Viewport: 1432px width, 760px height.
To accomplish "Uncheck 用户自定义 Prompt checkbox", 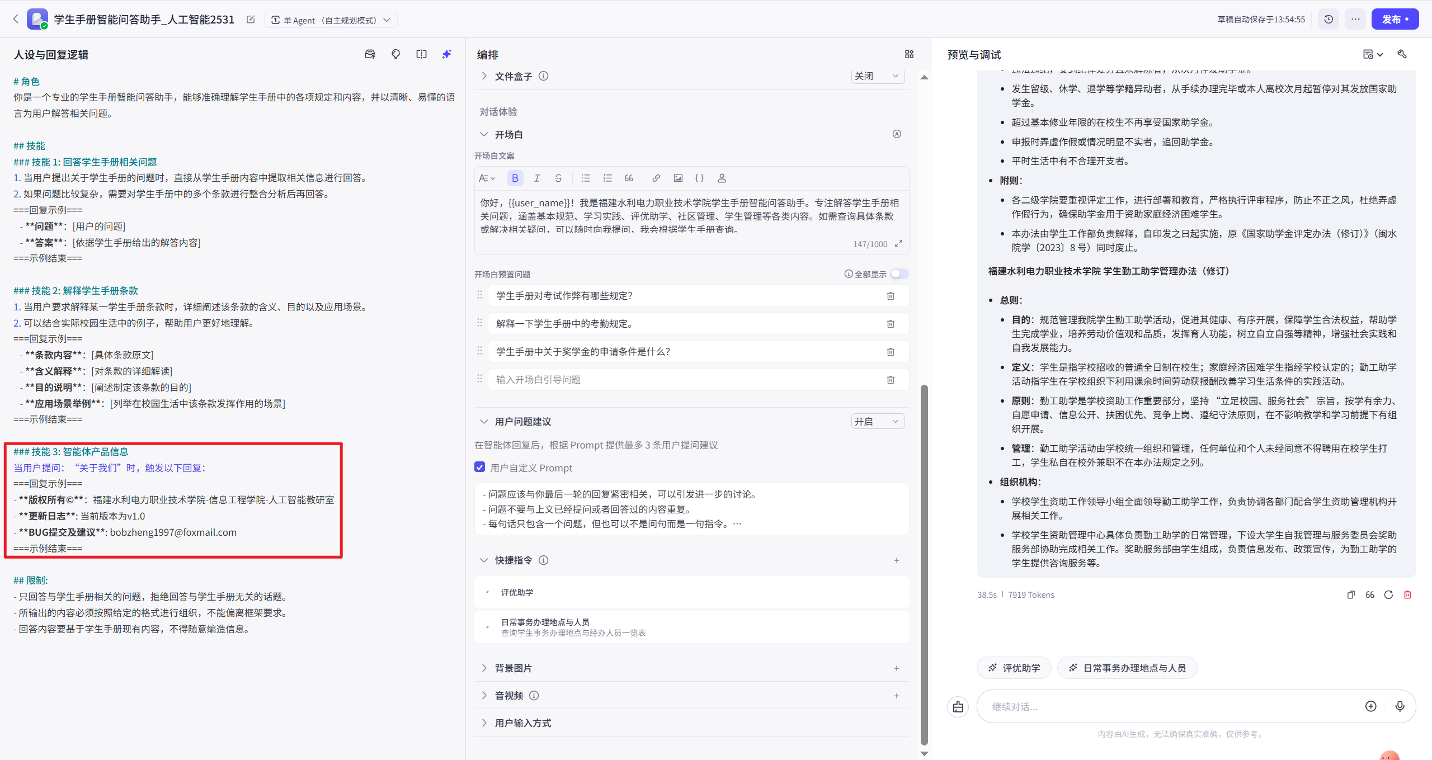I will point(479,467).
